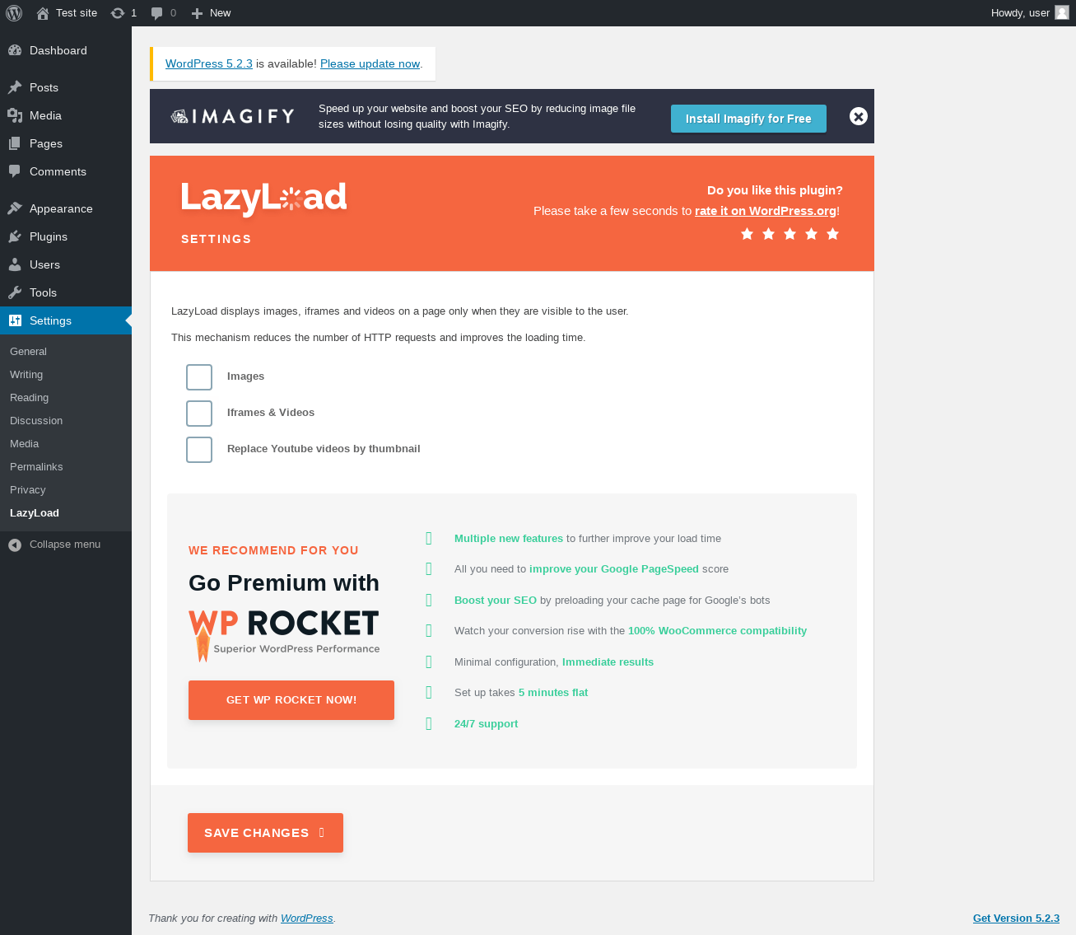Screen dimensions: 1076x935
Task: Click the Save Changes button
Action: click(x=265, y=833)
